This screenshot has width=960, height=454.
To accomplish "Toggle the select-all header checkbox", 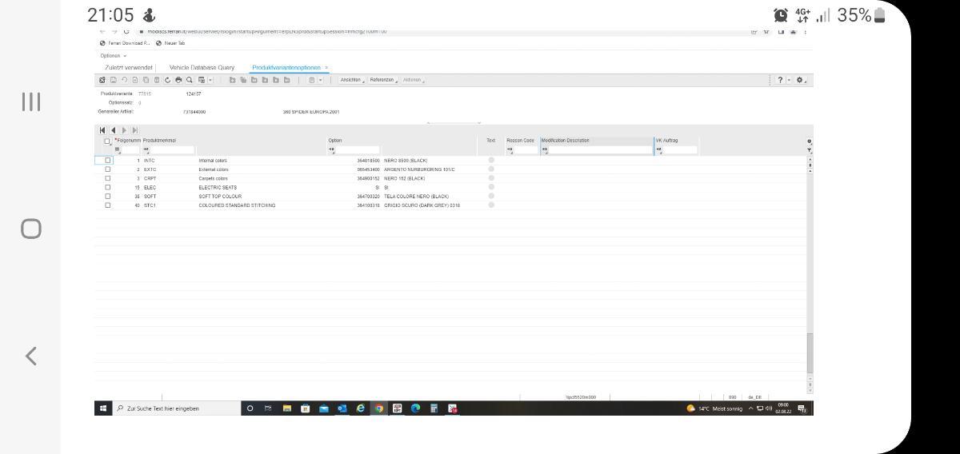I will click(107, 141).
